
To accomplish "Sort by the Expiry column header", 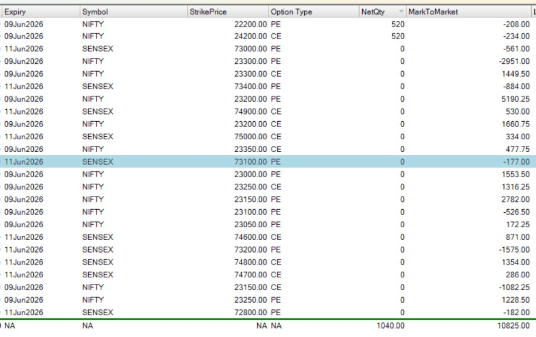I will coord(40,11).
